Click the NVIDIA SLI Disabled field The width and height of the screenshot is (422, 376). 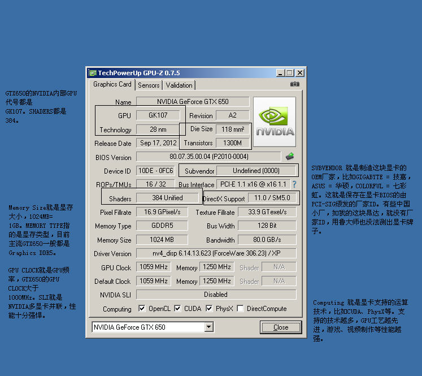[x=216, y=295]
